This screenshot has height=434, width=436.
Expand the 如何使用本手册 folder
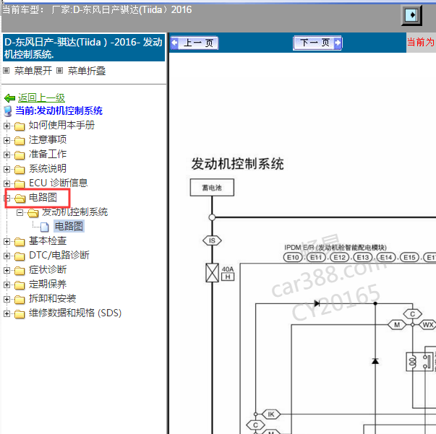7,126
